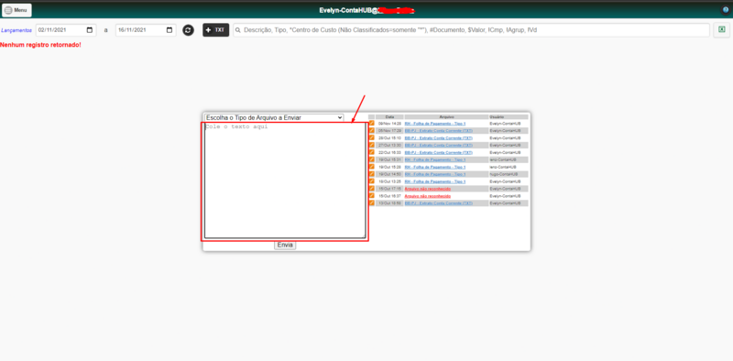Screen dimensions: 733x361
Task: Click the + TXT import button
Action: 215,30
